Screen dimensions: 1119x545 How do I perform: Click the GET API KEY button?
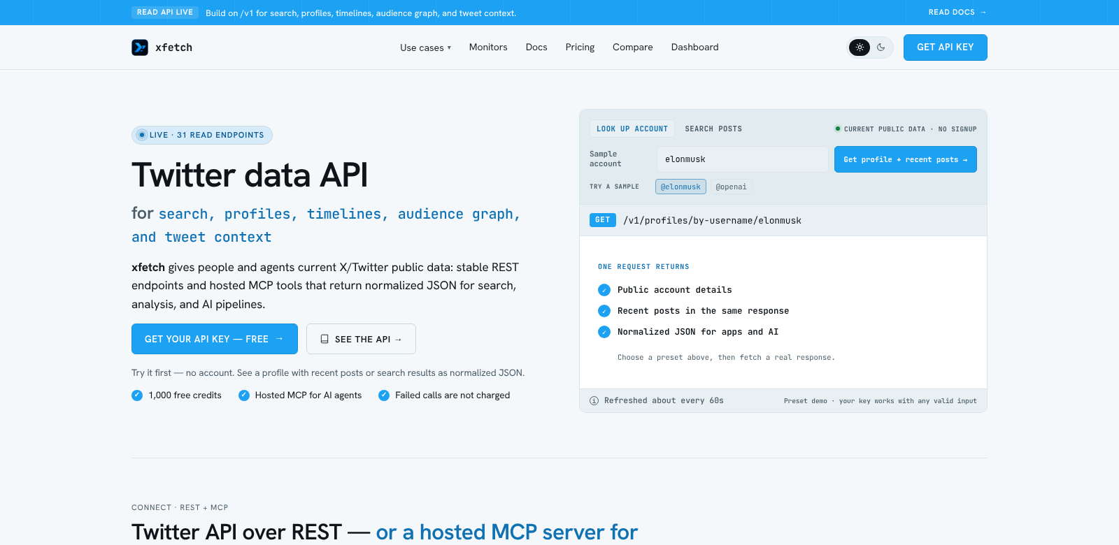946,48
